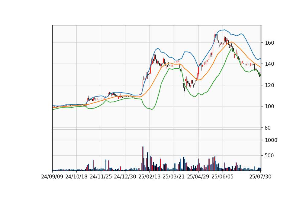Click the 160 price axis label
290x208 pixels.
pos(269,43)
